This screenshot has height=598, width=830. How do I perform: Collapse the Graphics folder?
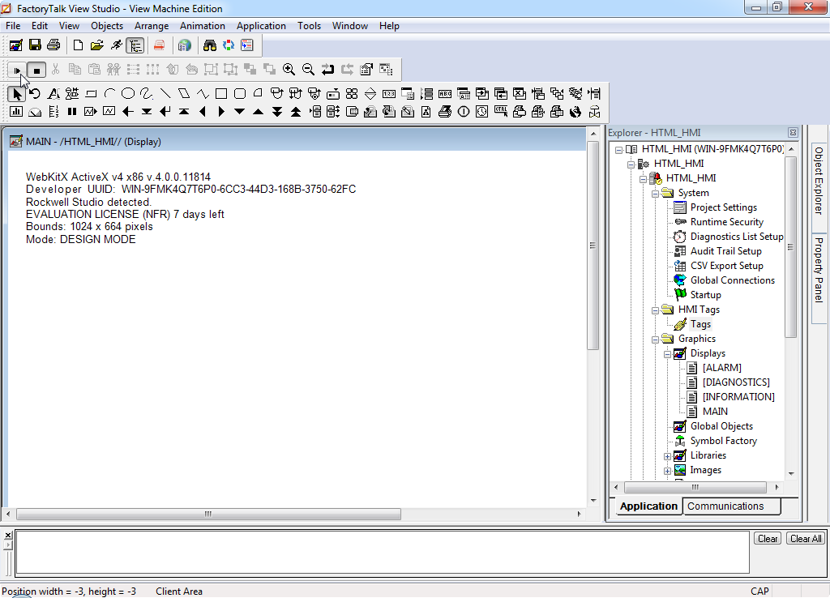click(655, 340)
